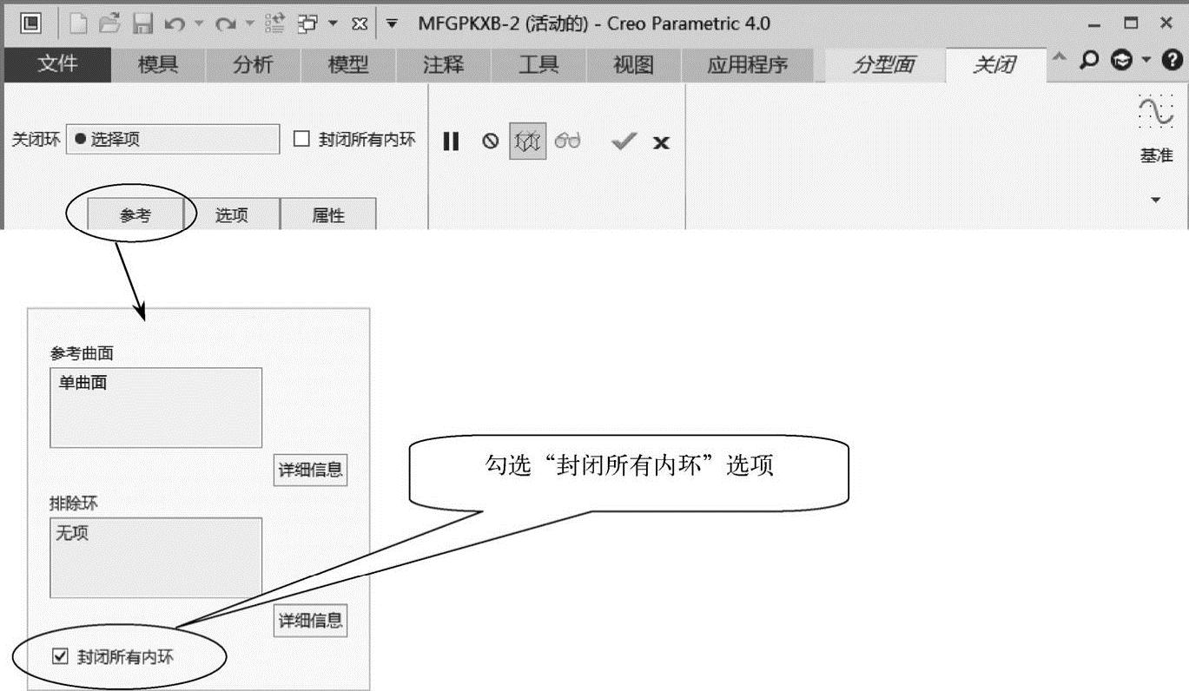
Task: Cancel the feature with the X icon
Action: 662,142
